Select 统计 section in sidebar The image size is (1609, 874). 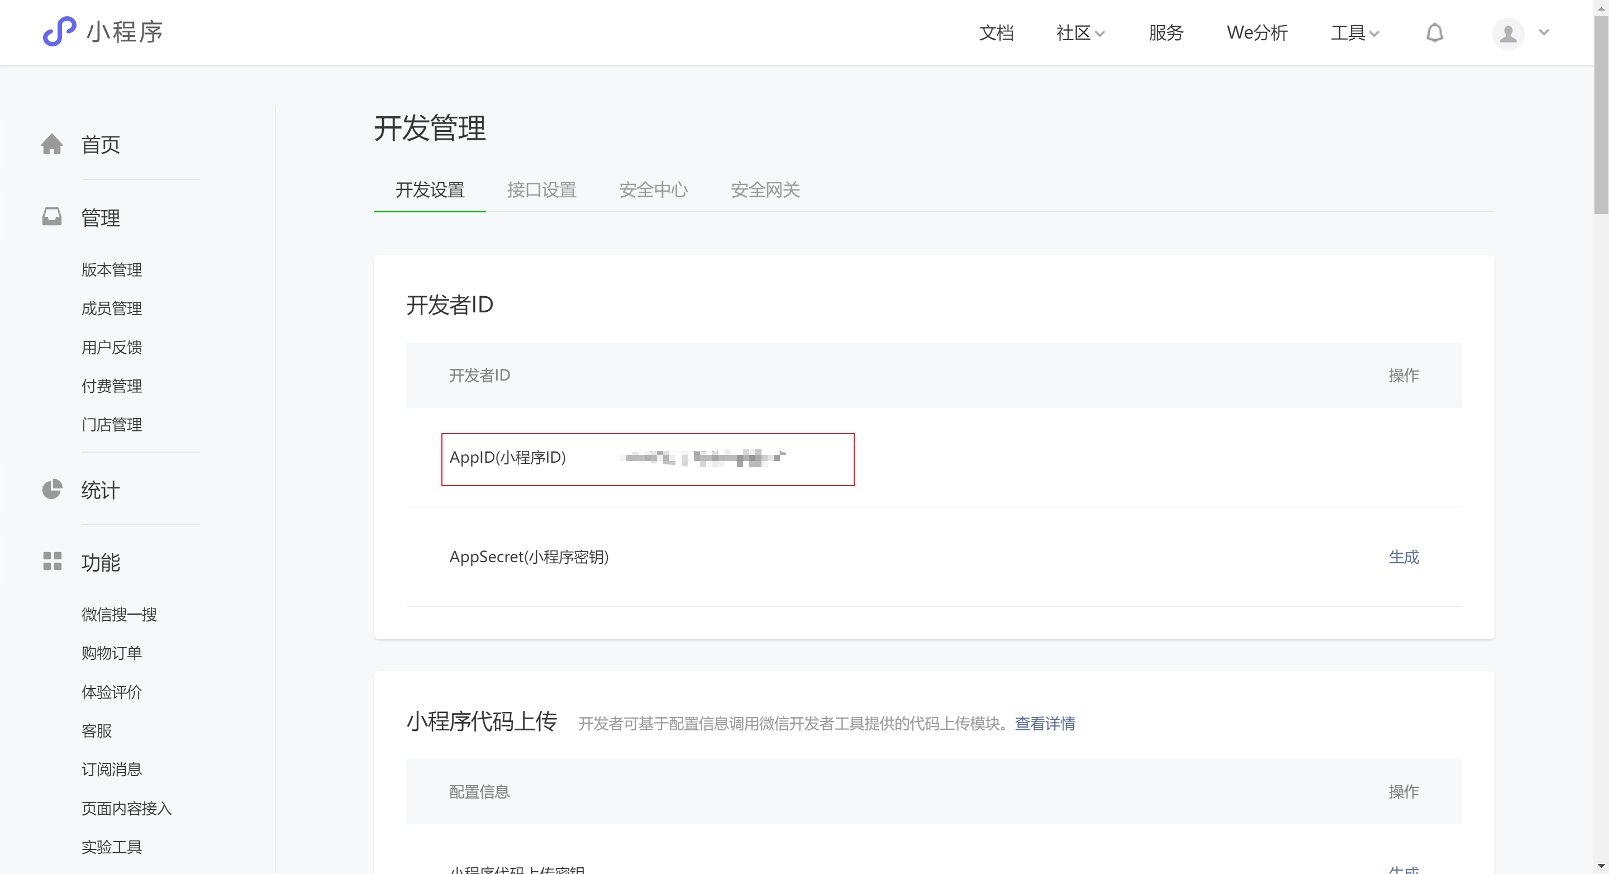(101, 491)
